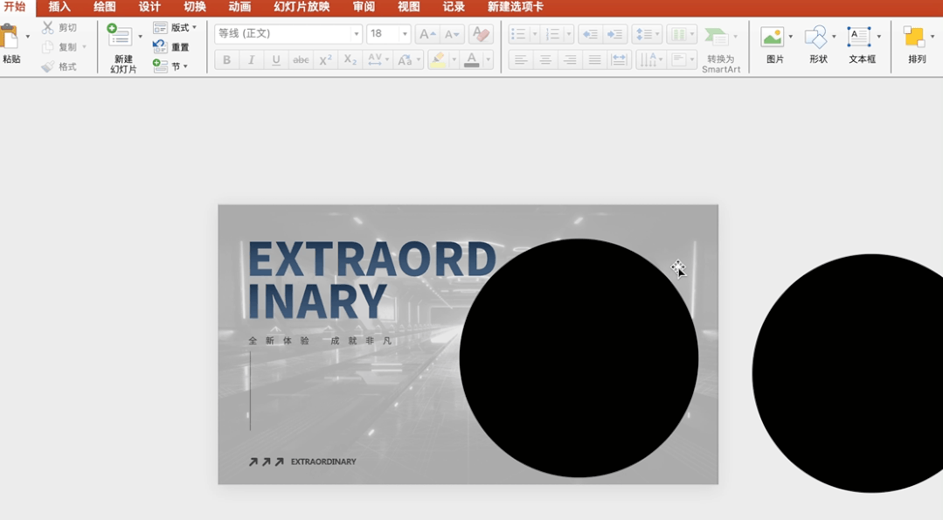Click the font size field showing 18
The width and height of the screenshot is (943, 520).
(x=383, y=34)
